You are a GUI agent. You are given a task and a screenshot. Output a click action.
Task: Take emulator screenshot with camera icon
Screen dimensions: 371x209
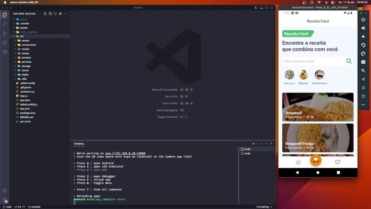363,62
